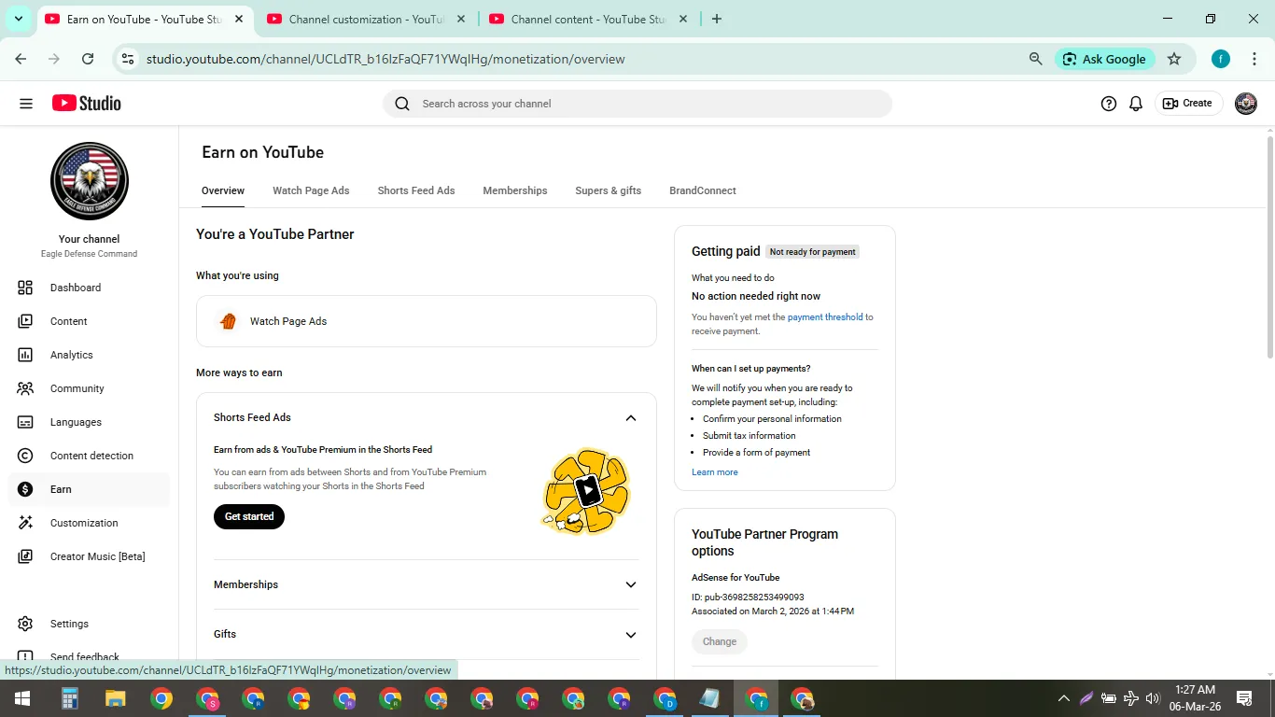The height and width of the screenshot is (717, 1275).
Task: Switch to the Supers & gifts tab
Action: (x=609, y=190)
